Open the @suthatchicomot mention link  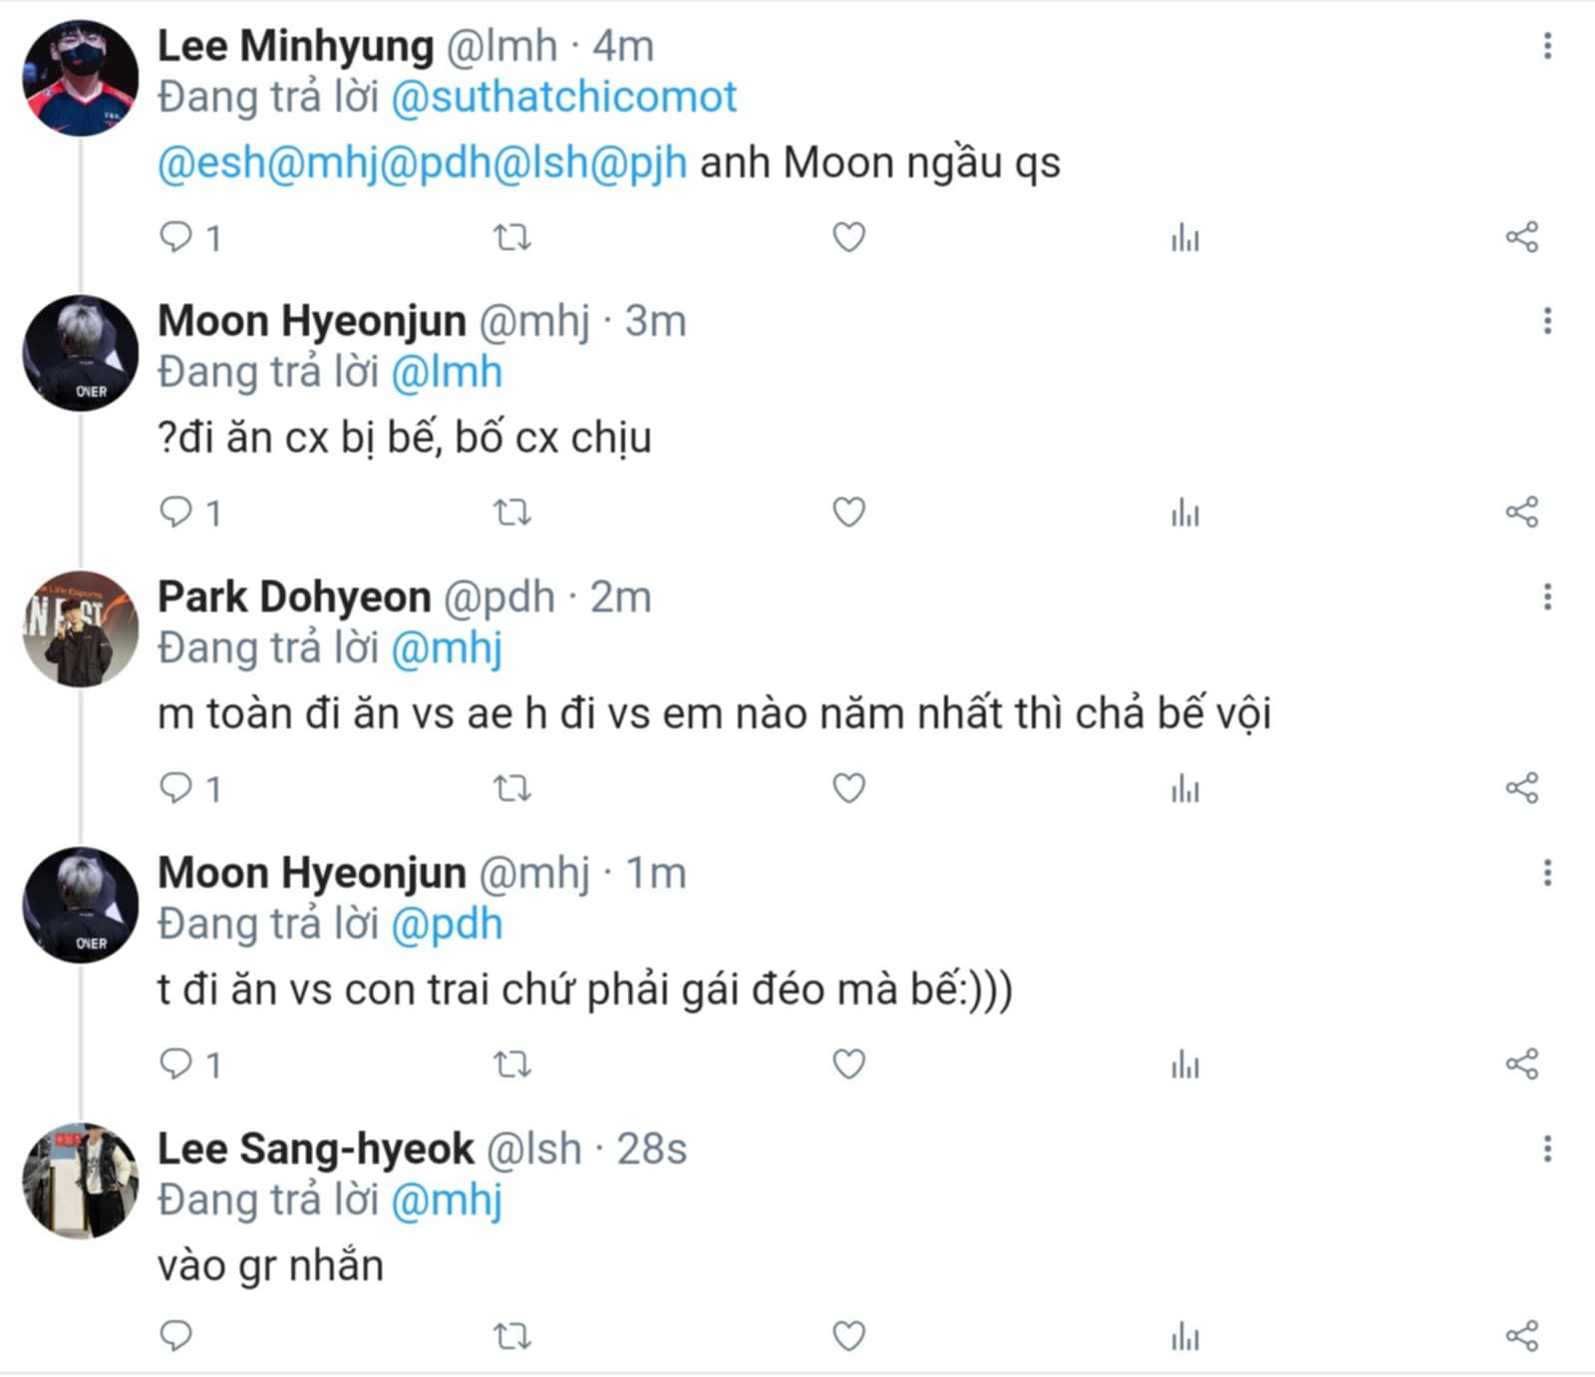click(563, 98)
